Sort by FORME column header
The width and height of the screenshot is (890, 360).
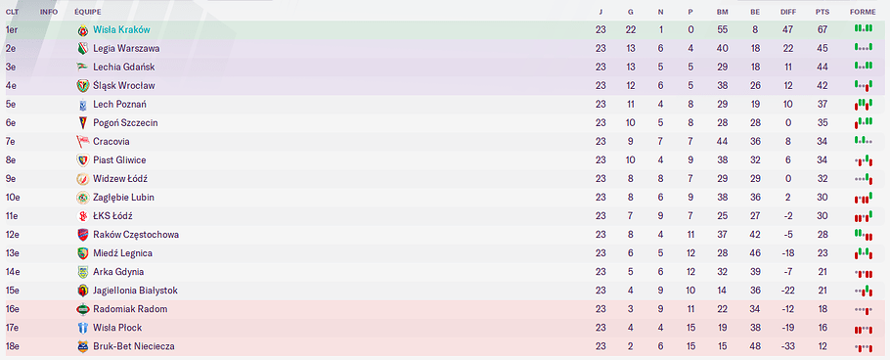(863, 12)
